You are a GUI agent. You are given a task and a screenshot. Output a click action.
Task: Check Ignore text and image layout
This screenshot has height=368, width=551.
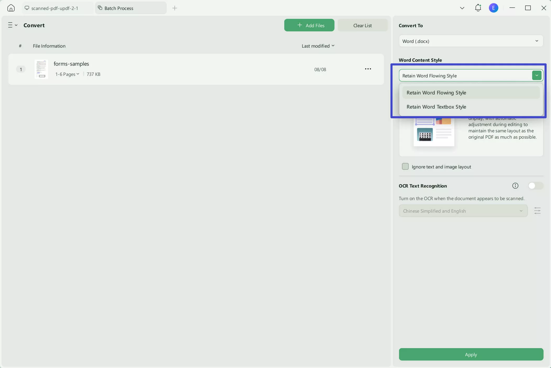pyautogui.click(x=405, y=167)
